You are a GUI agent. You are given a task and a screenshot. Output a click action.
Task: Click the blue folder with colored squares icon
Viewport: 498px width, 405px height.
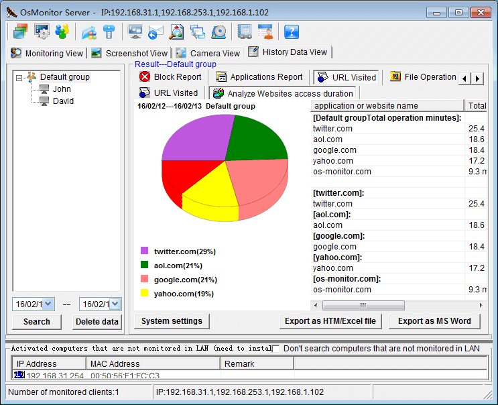tap(89, 32)
